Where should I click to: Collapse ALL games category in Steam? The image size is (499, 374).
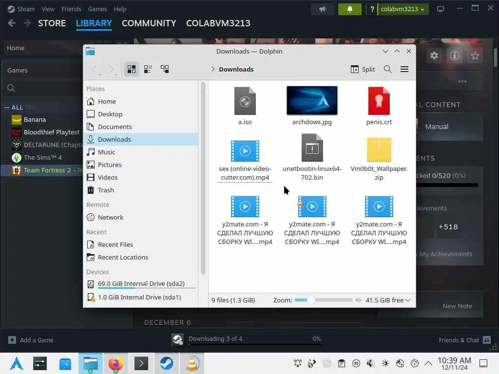(x=7, y=108)
